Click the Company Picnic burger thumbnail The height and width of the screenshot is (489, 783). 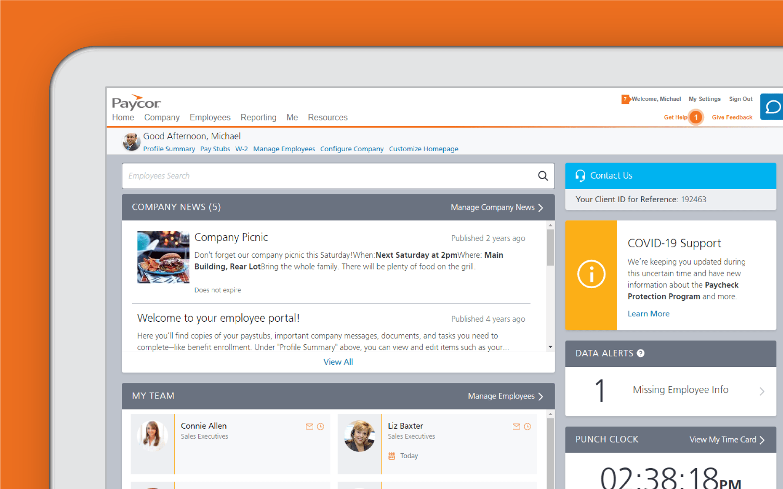click(163, 257)
